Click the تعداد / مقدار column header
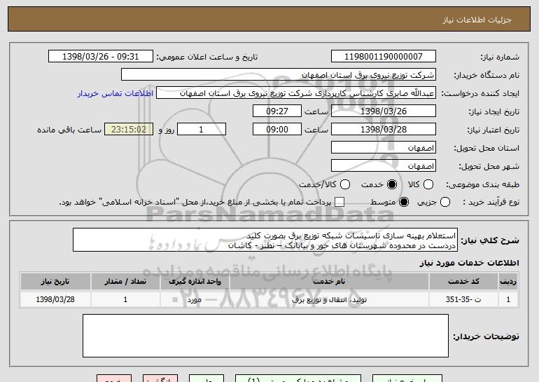 pyautogui.click(x=125, y=282)
